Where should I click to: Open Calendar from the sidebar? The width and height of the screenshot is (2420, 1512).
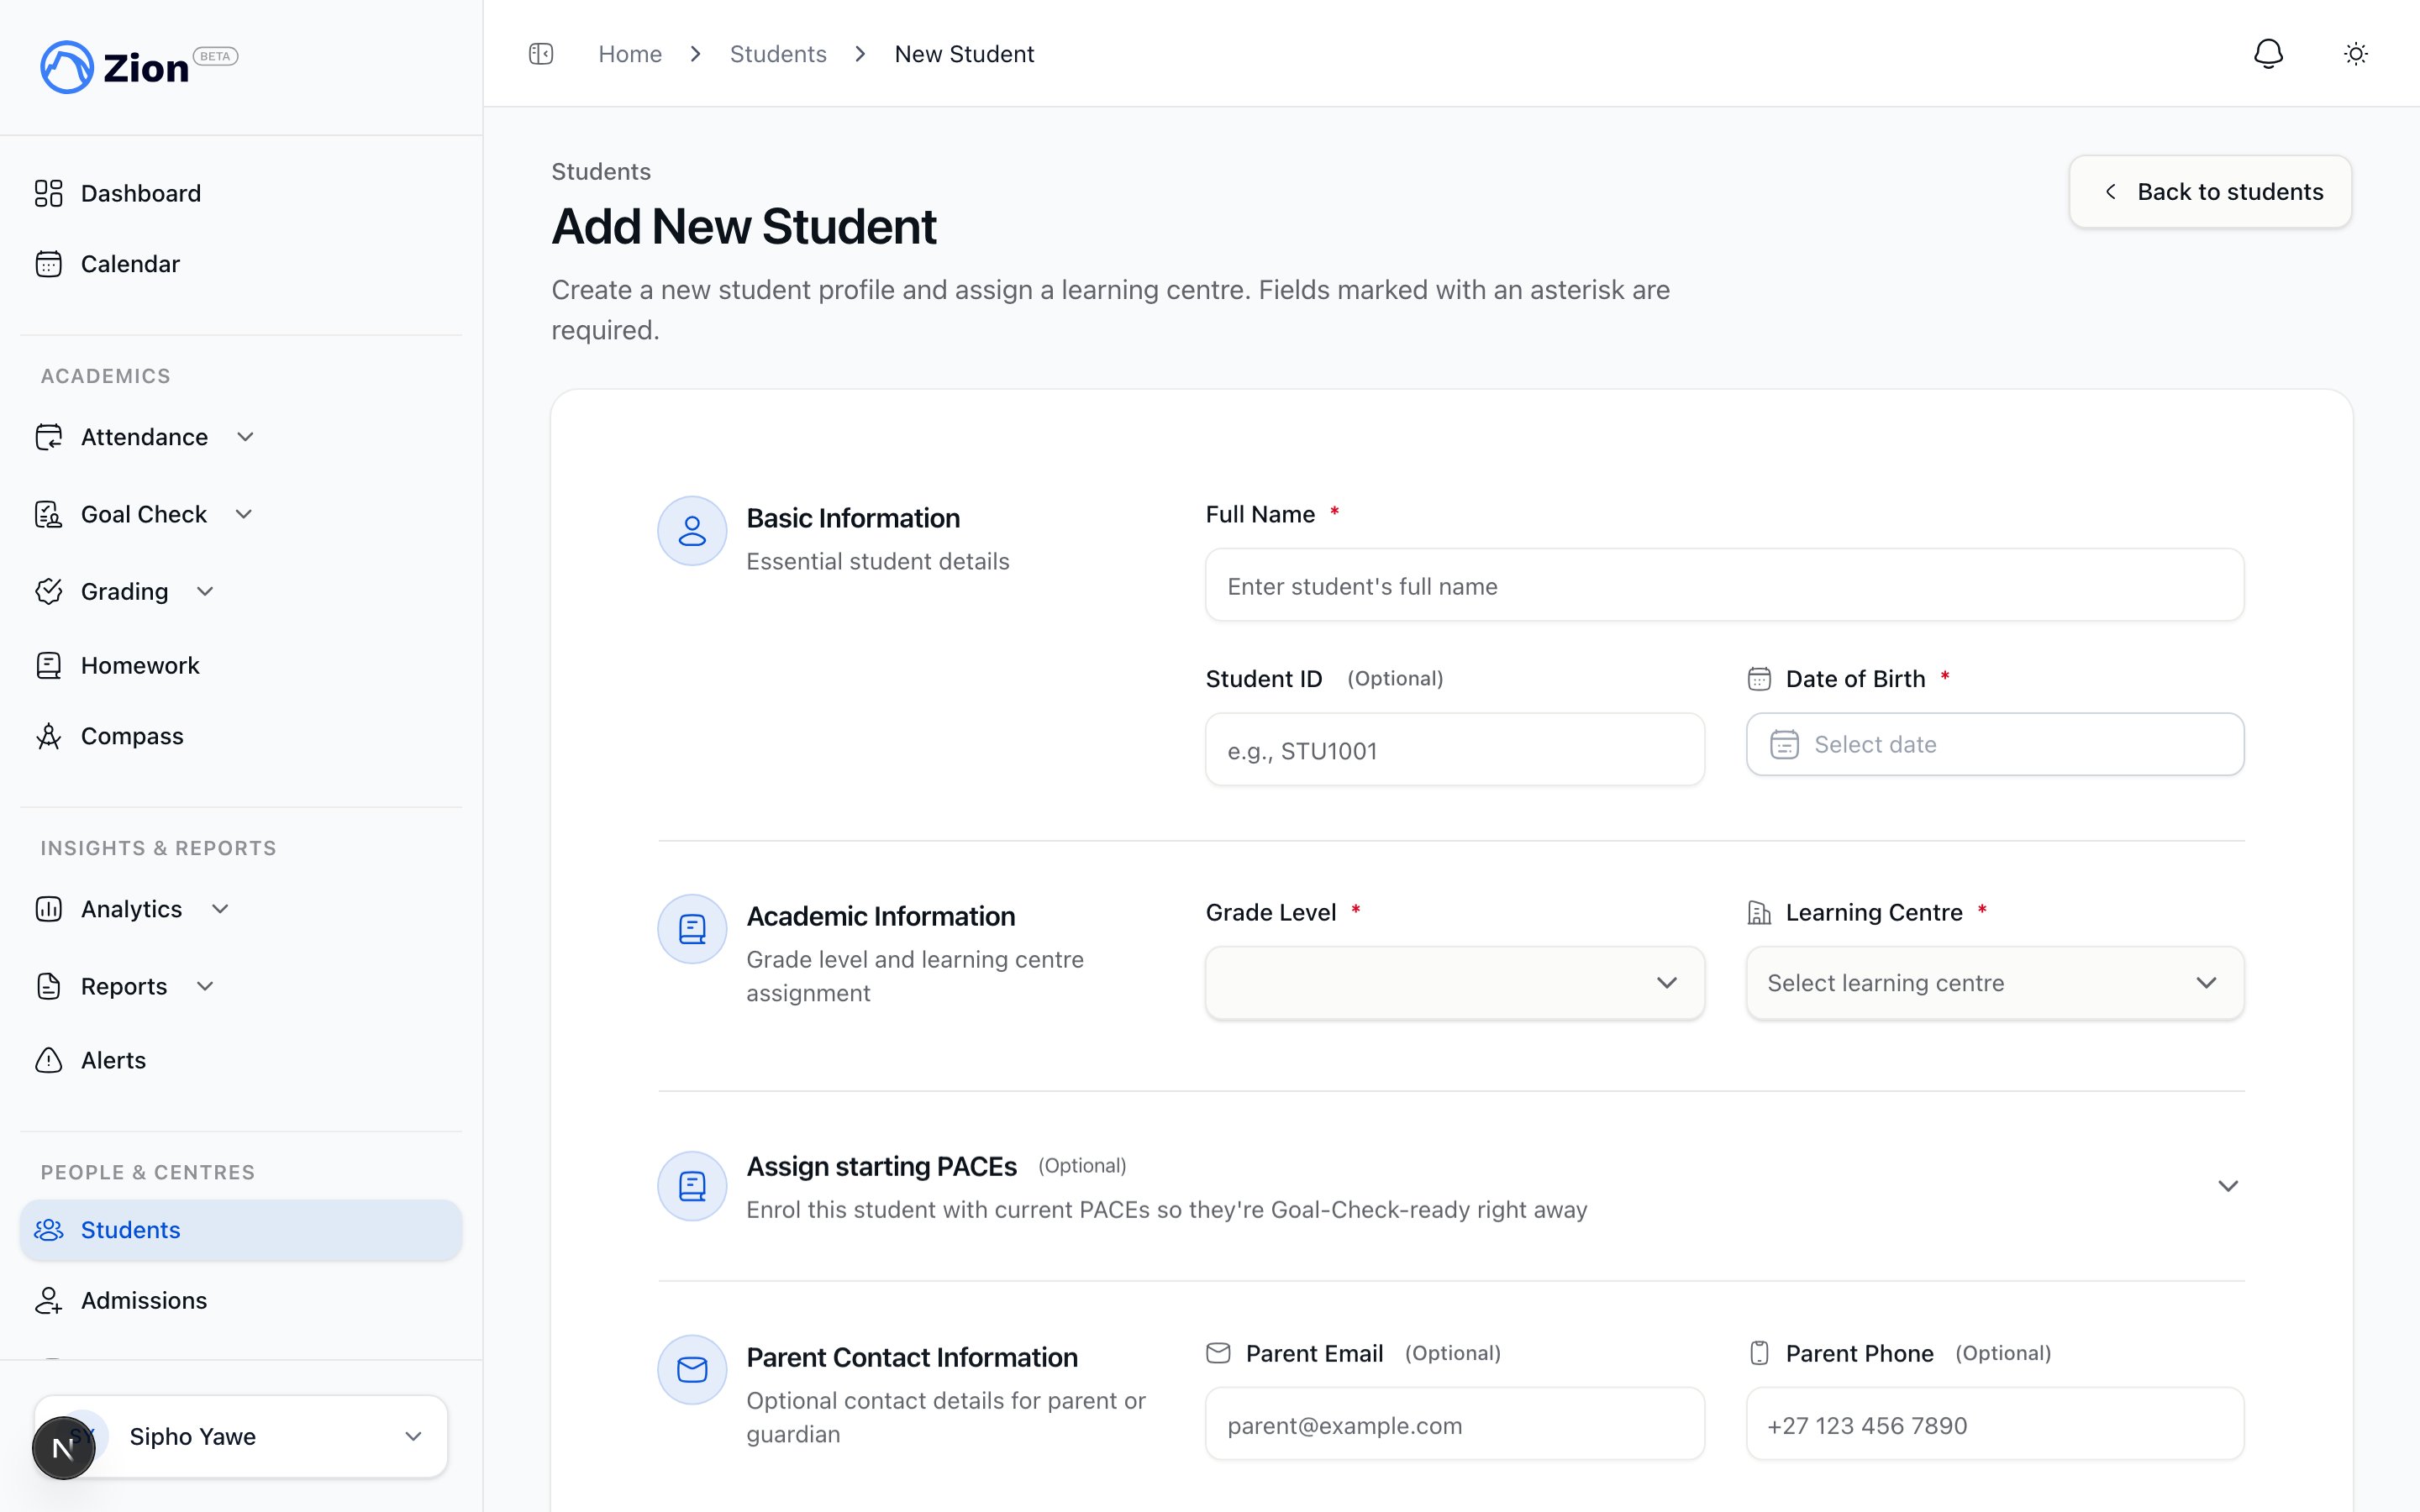pyautogui.click(x=241, y=264)
